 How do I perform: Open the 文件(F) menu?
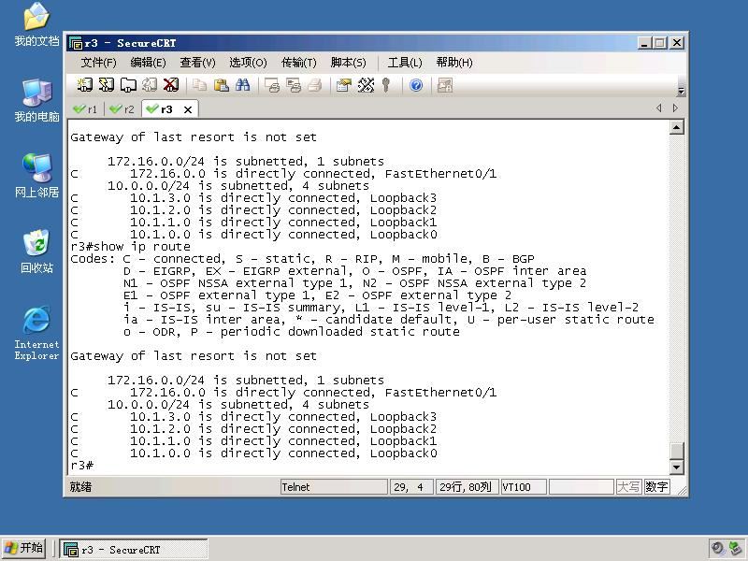(x=98, y=63)
